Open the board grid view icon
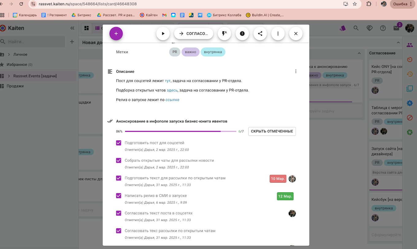This screenshot has width=417, height=249. point(86,28)
